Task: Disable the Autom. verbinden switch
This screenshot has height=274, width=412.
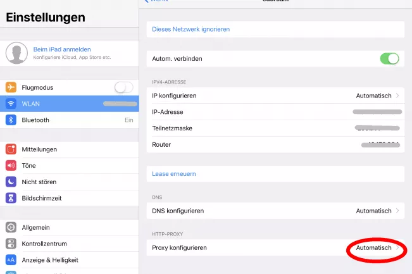Action: (390, 59)
